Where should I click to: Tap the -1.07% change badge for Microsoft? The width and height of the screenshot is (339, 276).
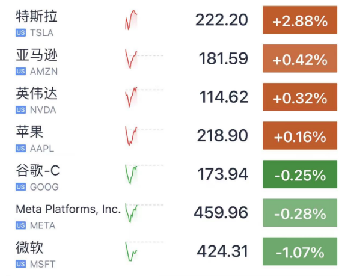point(300,251)
